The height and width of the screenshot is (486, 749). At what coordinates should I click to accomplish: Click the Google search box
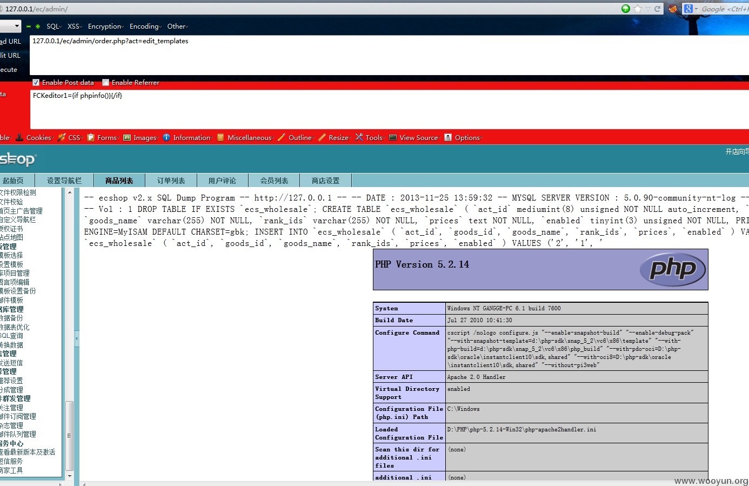click(725, 9)
